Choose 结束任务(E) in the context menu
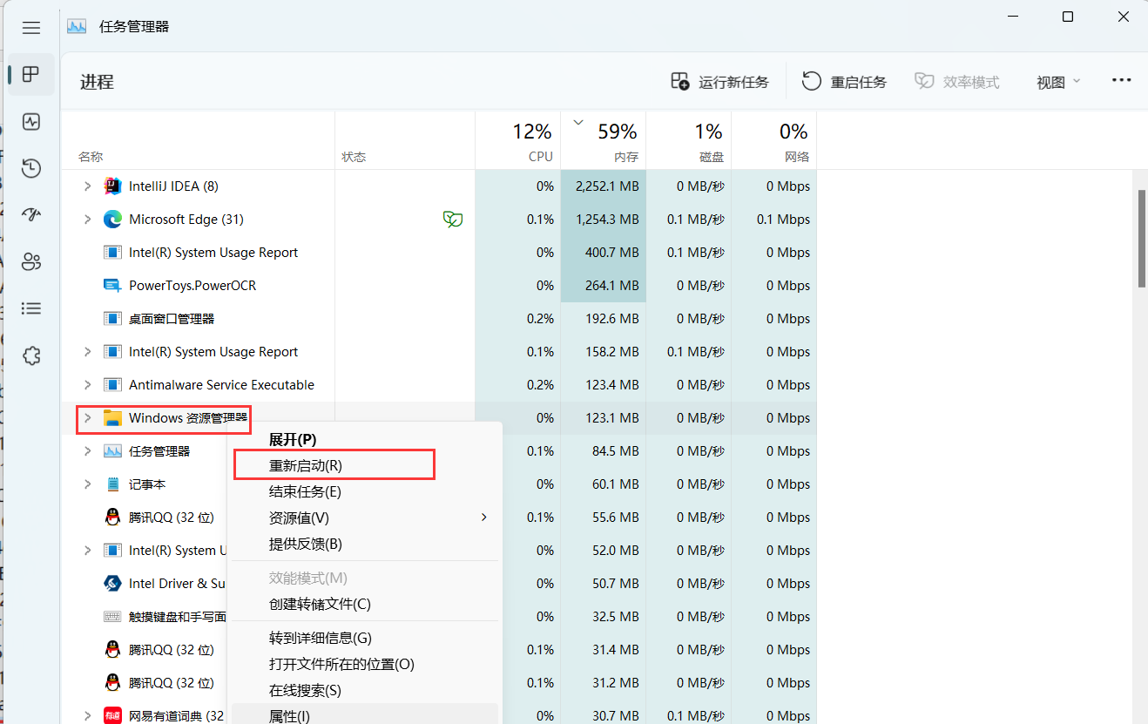Screen dimensions: 1148x724 point(364,492)
